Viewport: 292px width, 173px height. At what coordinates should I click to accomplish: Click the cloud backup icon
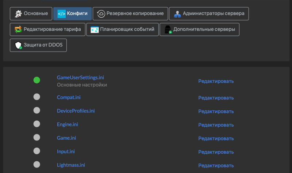(101, 14)
